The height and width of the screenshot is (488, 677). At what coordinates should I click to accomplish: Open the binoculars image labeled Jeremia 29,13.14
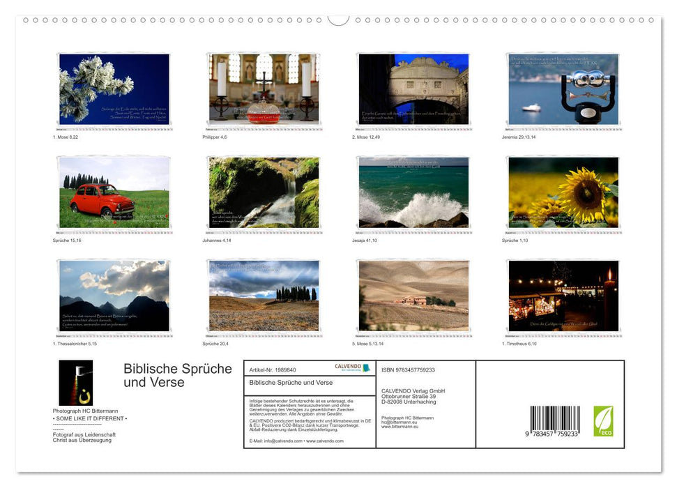pos(562,89)
